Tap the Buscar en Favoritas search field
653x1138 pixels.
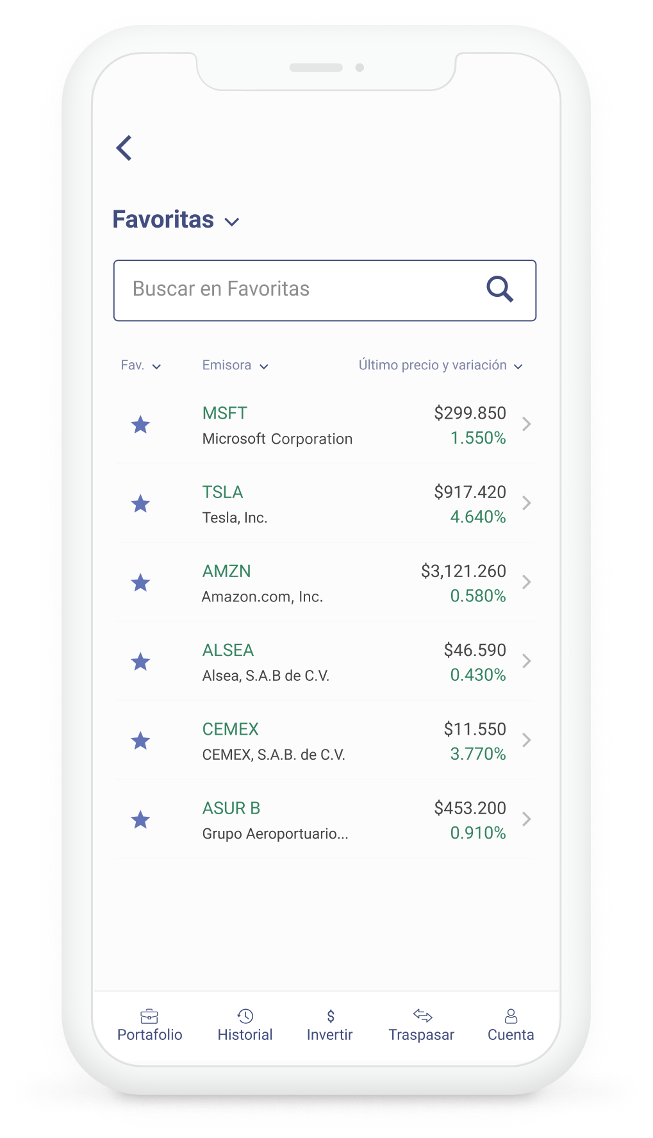(x=288, y=290)
